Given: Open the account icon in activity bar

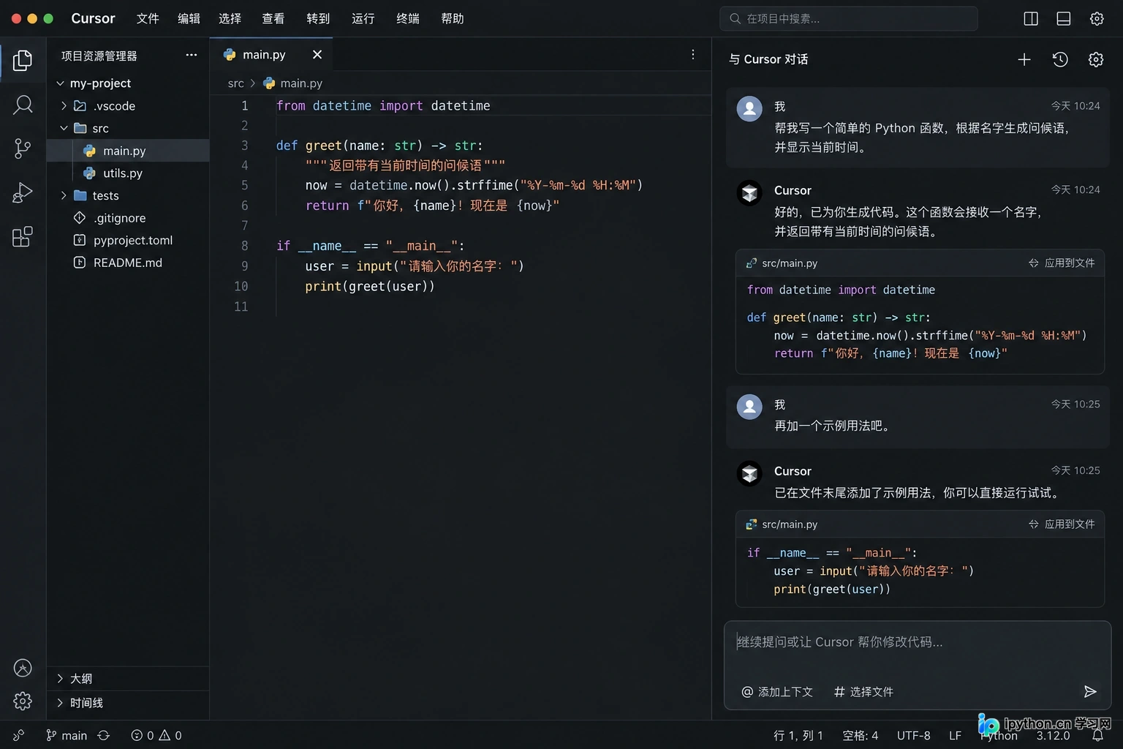Looking at the screenshot, I should (23, 668).
